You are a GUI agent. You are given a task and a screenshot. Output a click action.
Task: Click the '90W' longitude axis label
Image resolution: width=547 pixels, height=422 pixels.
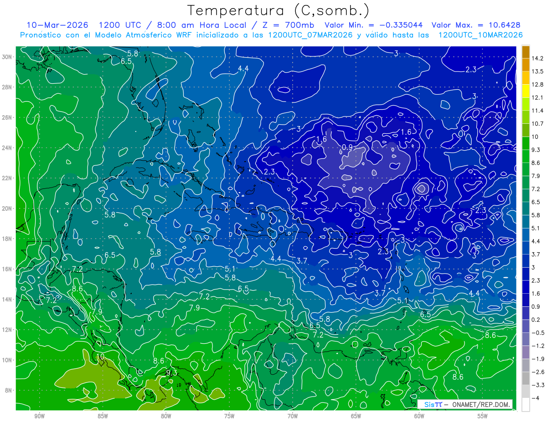(39, 416)
